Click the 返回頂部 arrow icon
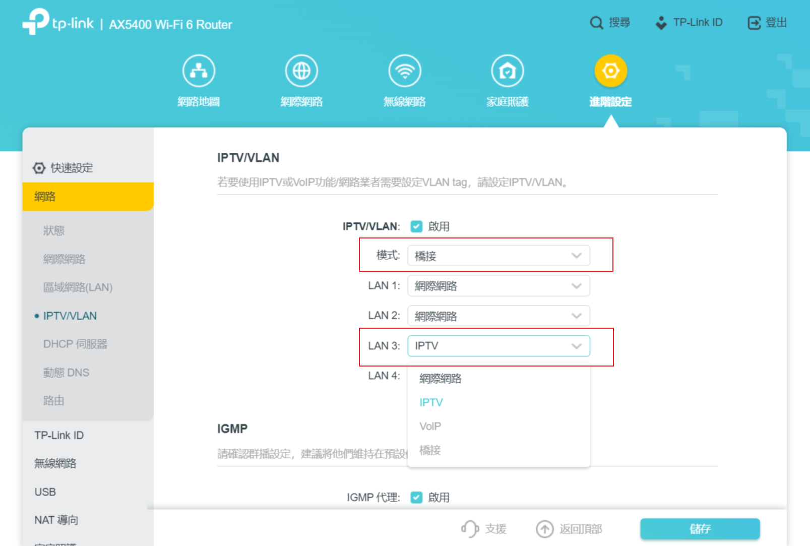The width and height of the screenshot is (810, 546). pyautogui.click(x=545, y=529)
